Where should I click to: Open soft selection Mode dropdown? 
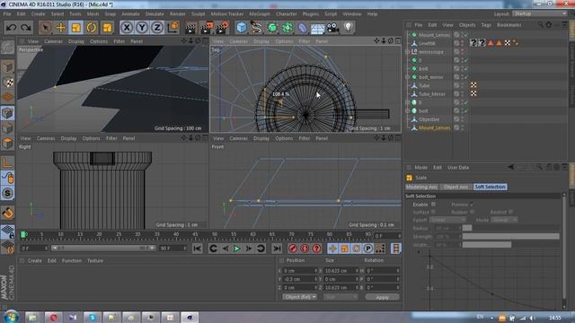504,220
